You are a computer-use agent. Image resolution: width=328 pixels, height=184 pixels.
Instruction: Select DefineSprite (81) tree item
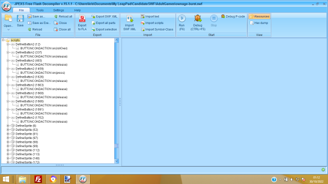[x=27, y=134]
